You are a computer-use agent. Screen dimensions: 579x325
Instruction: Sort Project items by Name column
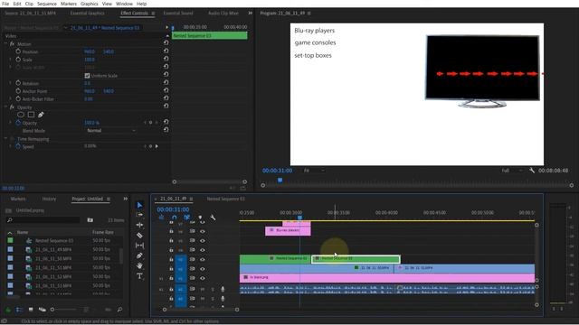tap(23, 232)
